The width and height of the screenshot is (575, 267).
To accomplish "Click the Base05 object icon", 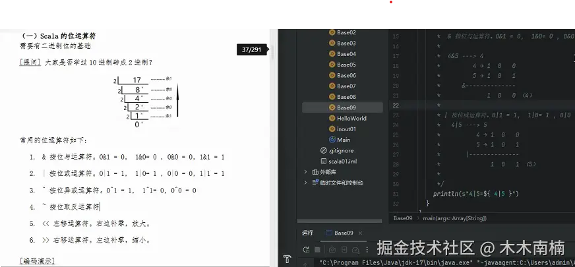I will pyautogui.click(x=332, y=65).
